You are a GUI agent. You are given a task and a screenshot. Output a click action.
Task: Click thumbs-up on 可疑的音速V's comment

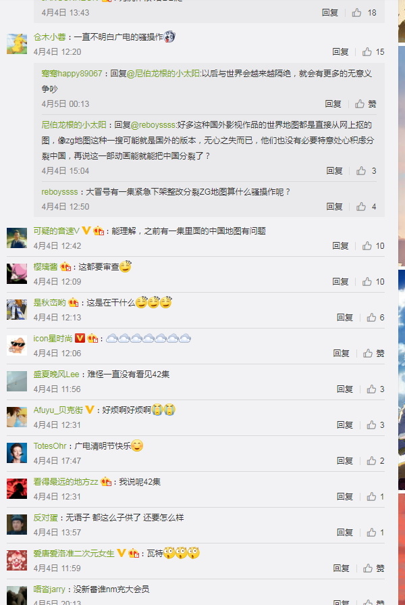[x=367, y=246]
